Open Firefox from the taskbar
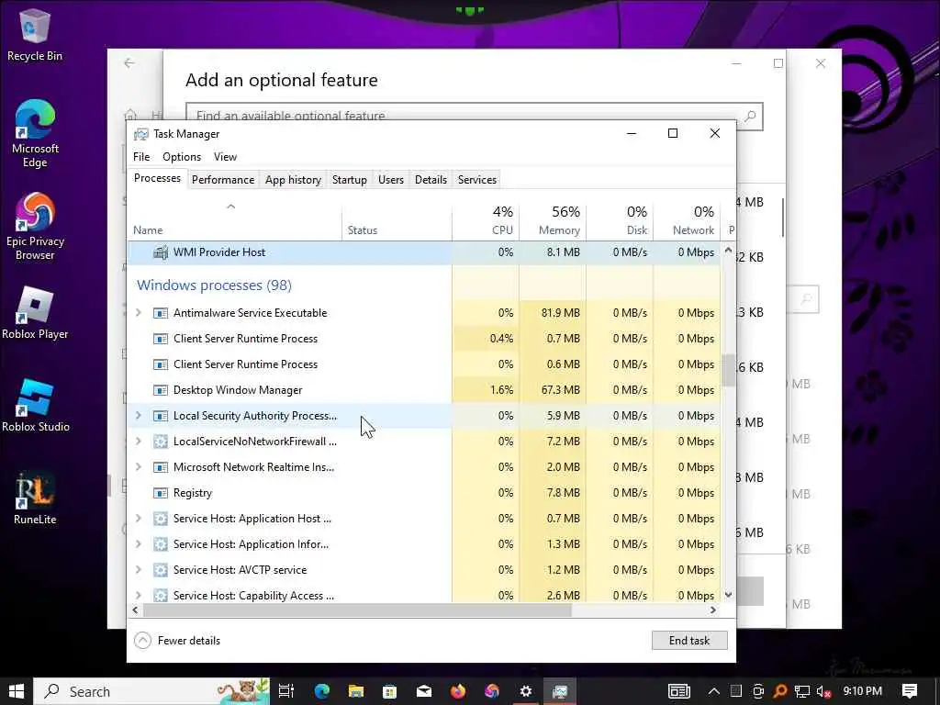940x705 pixels. (458, 691)
